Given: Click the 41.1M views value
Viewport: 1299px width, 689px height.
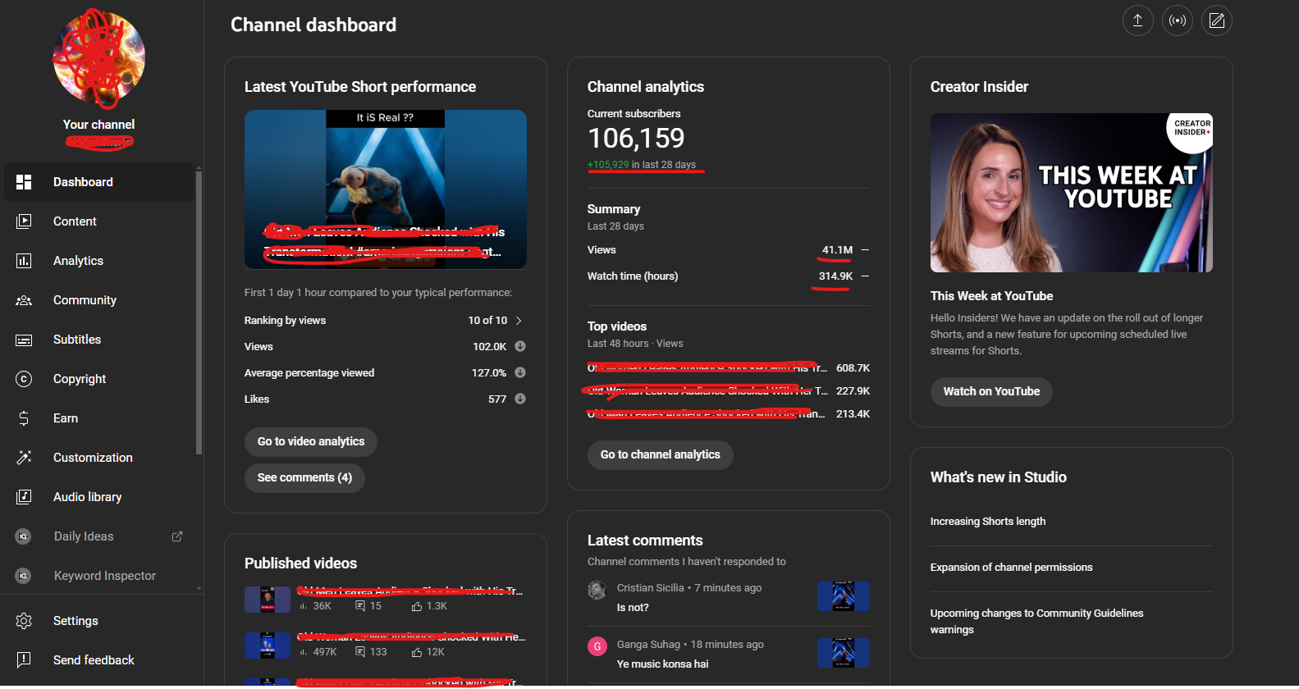Looking at the screenshot, I should [x=837, y=250].
